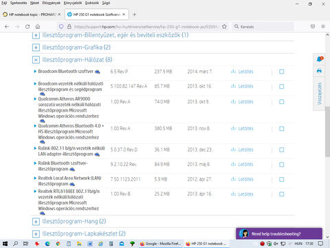Open the Firefox hamburger menu

click(x=323, y=27)
